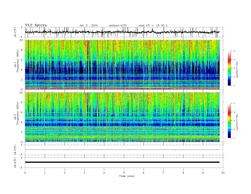The height and width of the screenshot is (194, 251).
Task: Click the ch.2 'Frequency (kHz)' axis label
Action: 18,113
